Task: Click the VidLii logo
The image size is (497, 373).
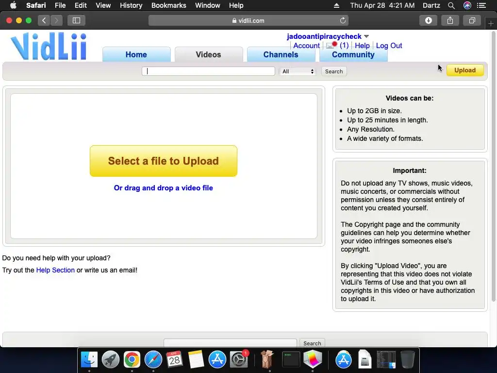Action: (49, 46)
